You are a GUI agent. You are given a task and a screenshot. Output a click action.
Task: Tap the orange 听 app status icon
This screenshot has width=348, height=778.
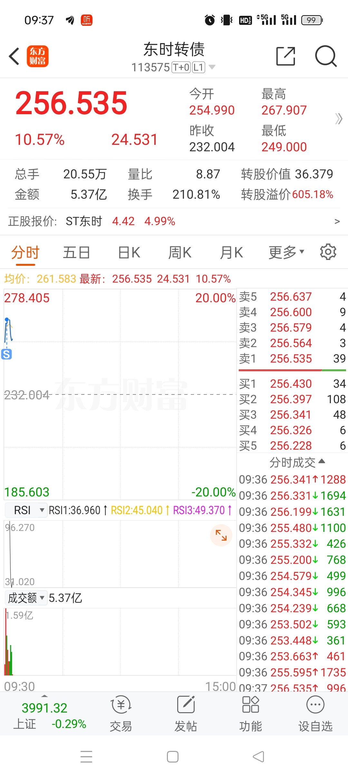click(87, 20)
